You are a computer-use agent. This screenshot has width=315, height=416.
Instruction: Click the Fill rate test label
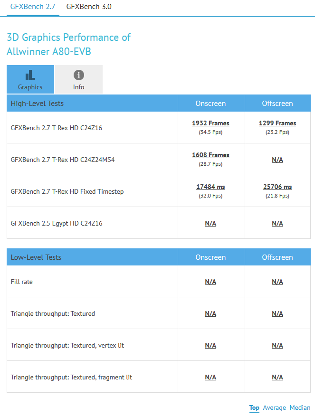pyautogui.click(x=21, y=282)
